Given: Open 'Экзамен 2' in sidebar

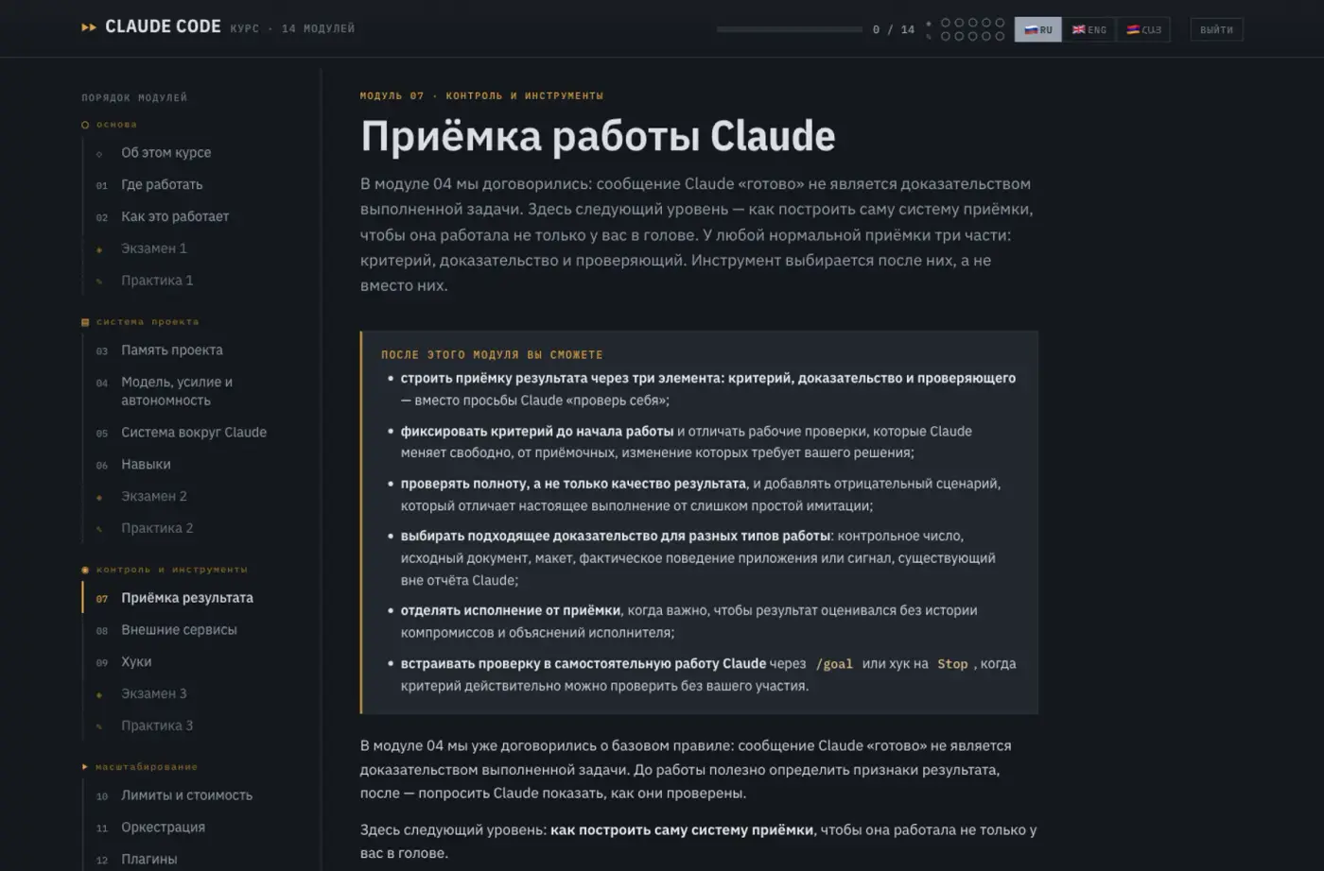Looking at the screenshot, I should point(154,496).
